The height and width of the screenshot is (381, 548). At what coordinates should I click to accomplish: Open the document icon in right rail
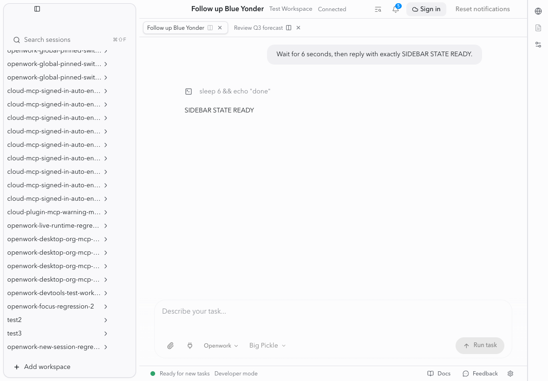click(538, 28)
